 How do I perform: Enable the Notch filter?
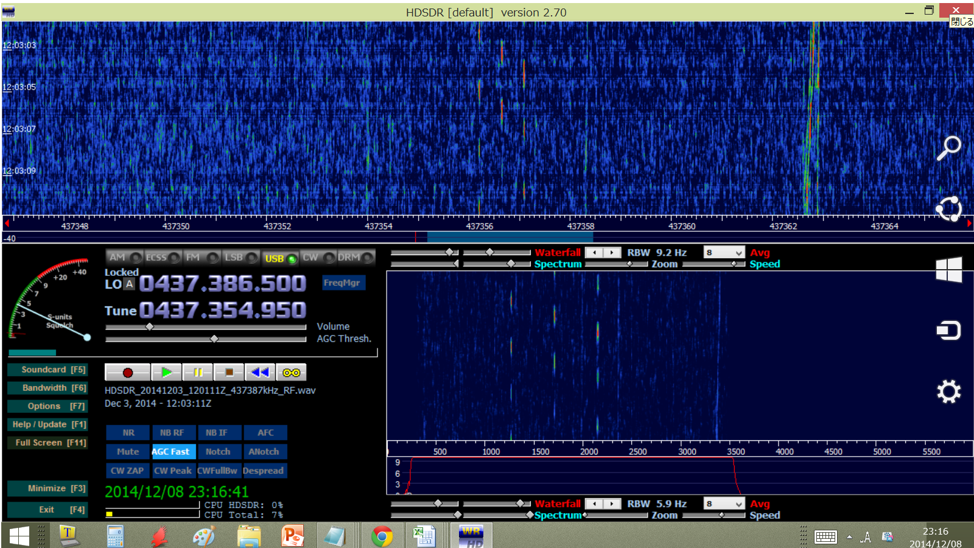tap(219, 451)
